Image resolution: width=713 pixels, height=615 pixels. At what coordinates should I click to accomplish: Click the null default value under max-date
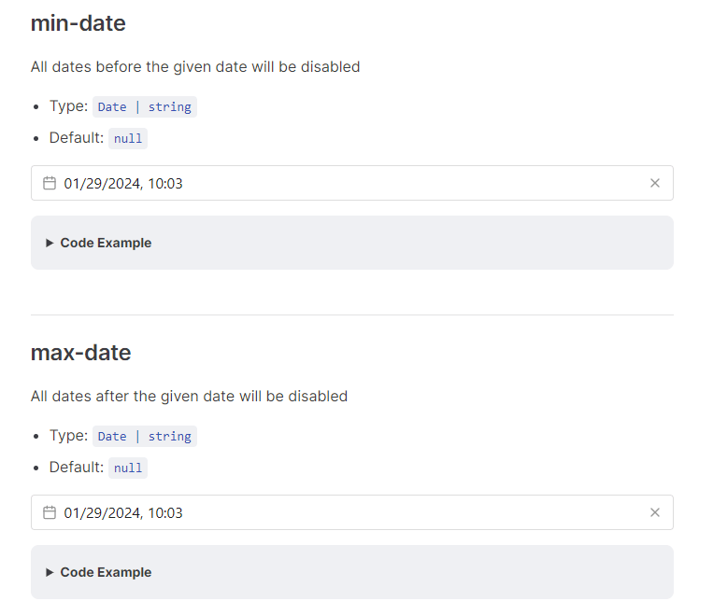128,468
